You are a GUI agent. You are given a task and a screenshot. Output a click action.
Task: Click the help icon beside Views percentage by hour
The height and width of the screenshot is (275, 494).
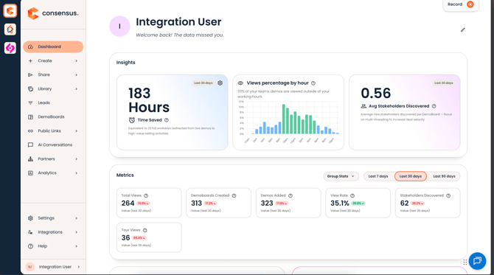(x=313, y=83)
